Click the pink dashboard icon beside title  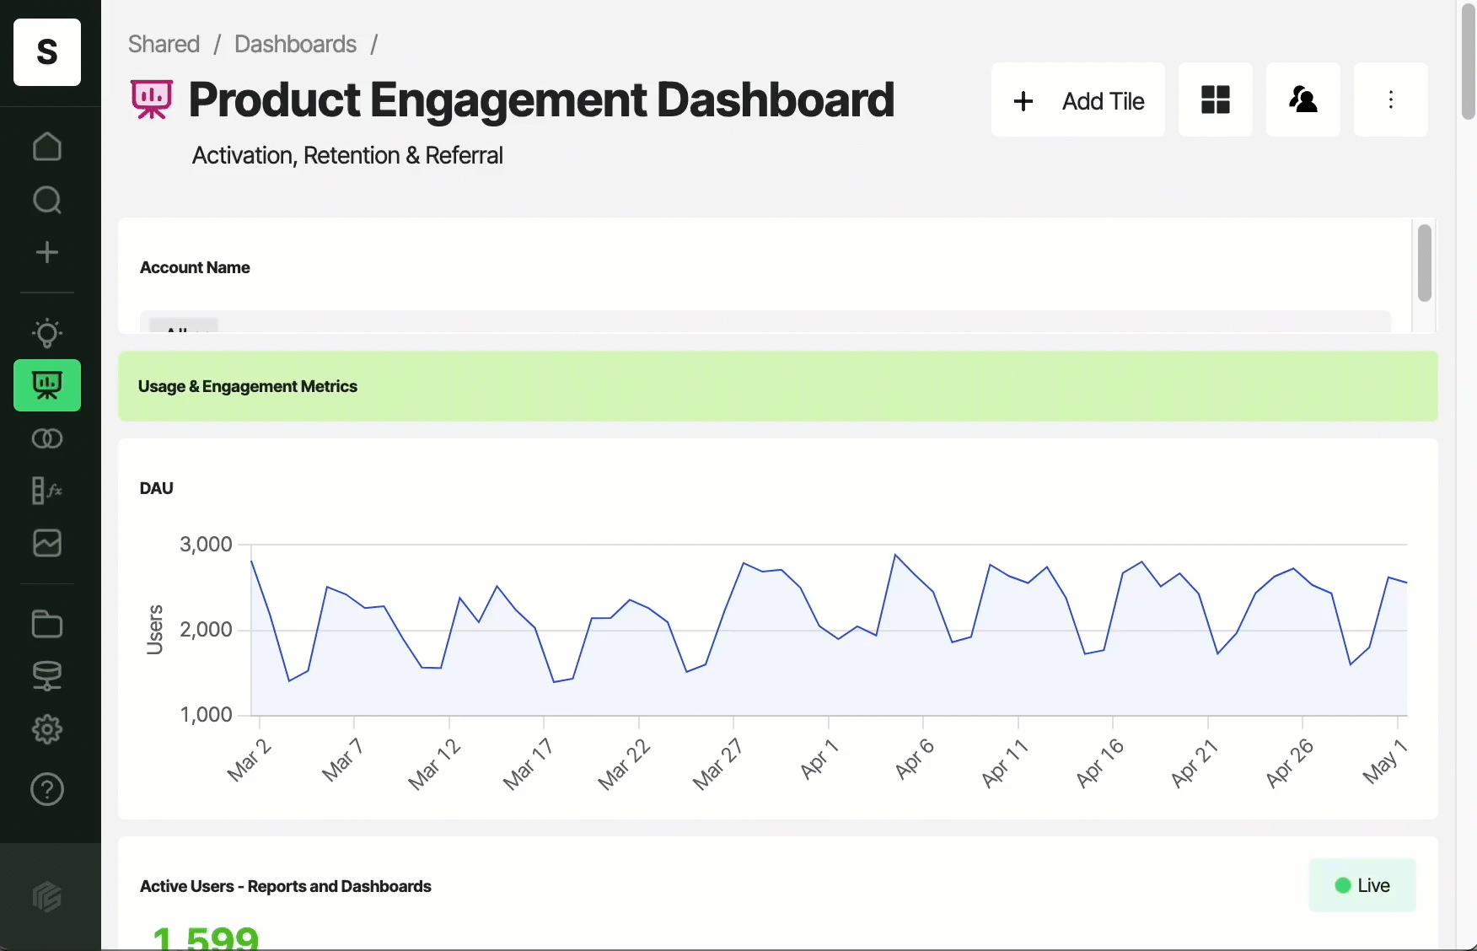click(x=152, y=99)
